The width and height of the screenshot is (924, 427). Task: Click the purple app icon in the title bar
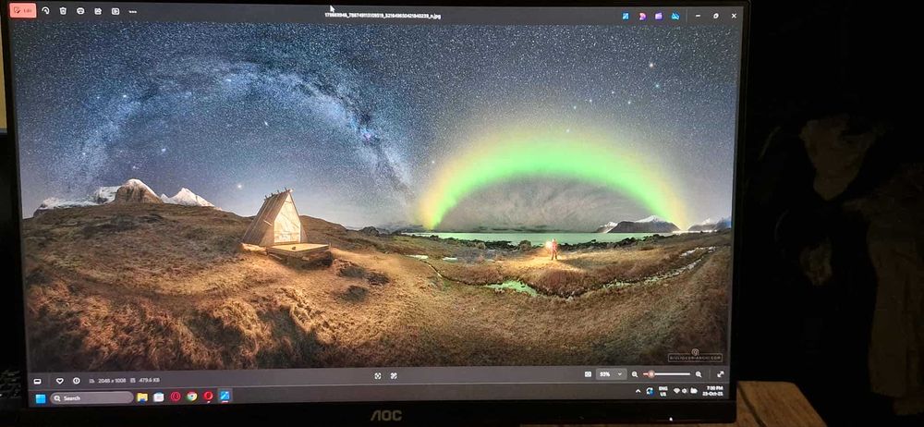click(x=658, y=16)
